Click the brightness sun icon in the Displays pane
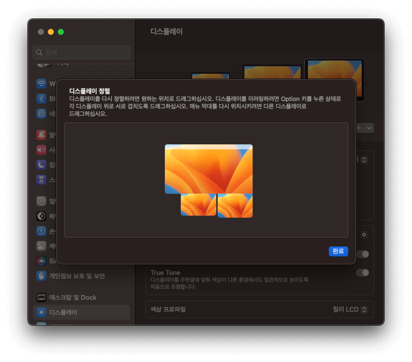The image size is (412, 362). coord(364,235)
